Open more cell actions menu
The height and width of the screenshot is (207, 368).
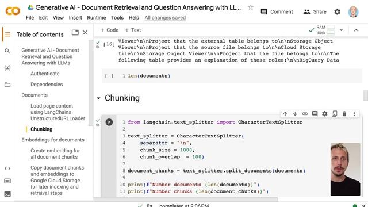click(354, 114)
